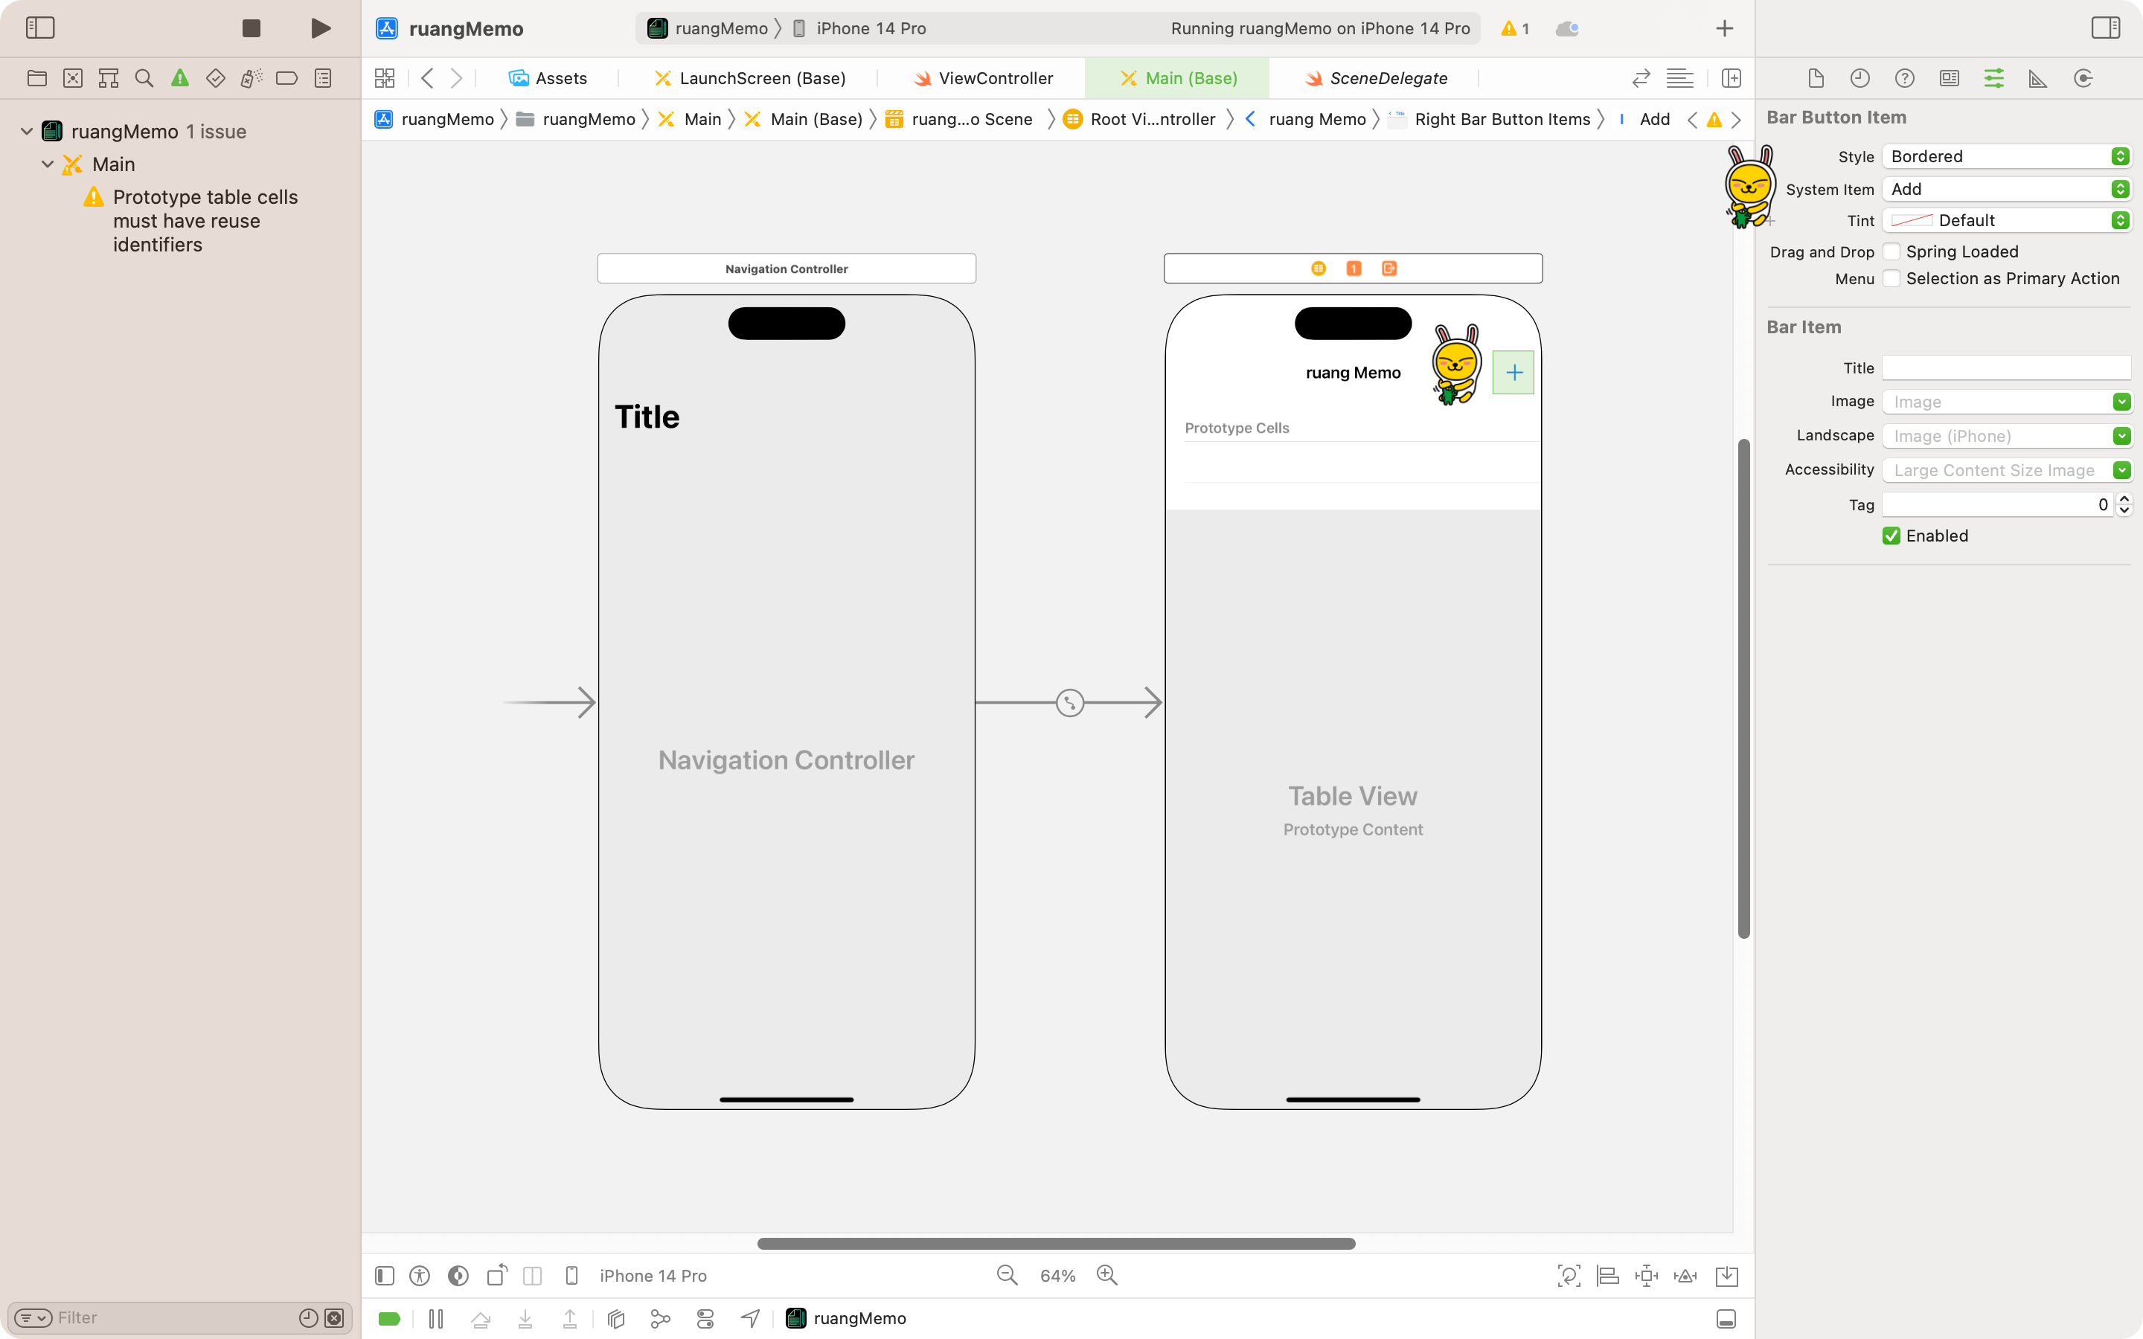The width and height of the screenshot is (2143, 1339).
Task: Open the Landscape image dropdown
Action: coord(2121,436)
